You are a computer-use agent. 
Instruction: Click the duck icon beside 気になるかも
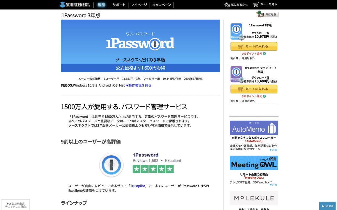point(227,5)
